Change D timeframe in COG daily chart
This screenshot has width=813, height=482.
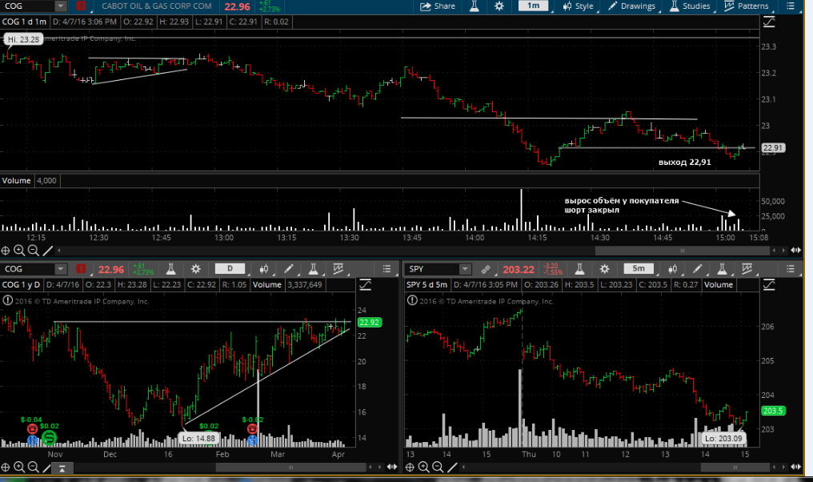click(230, 269)
